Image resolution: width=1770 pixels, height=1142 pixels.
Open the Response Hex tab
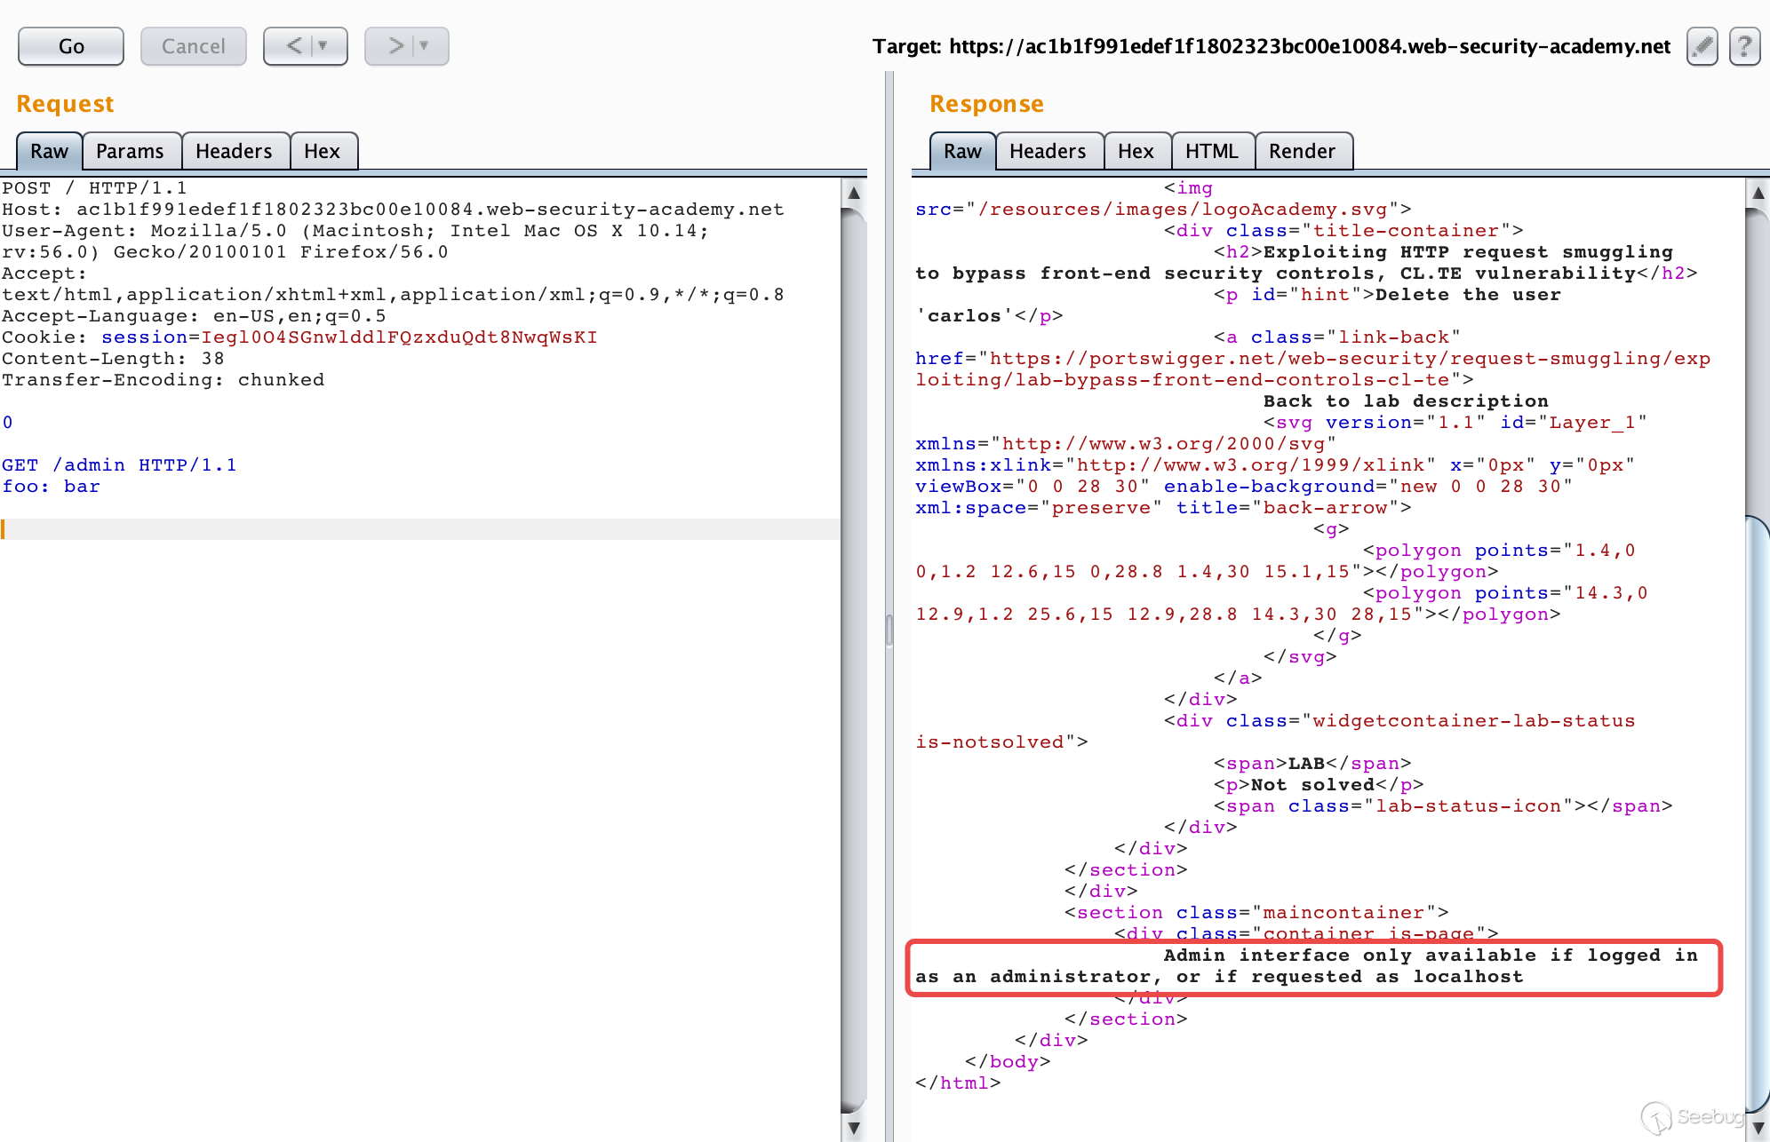pyautogui.click(x=1136, y=151)
